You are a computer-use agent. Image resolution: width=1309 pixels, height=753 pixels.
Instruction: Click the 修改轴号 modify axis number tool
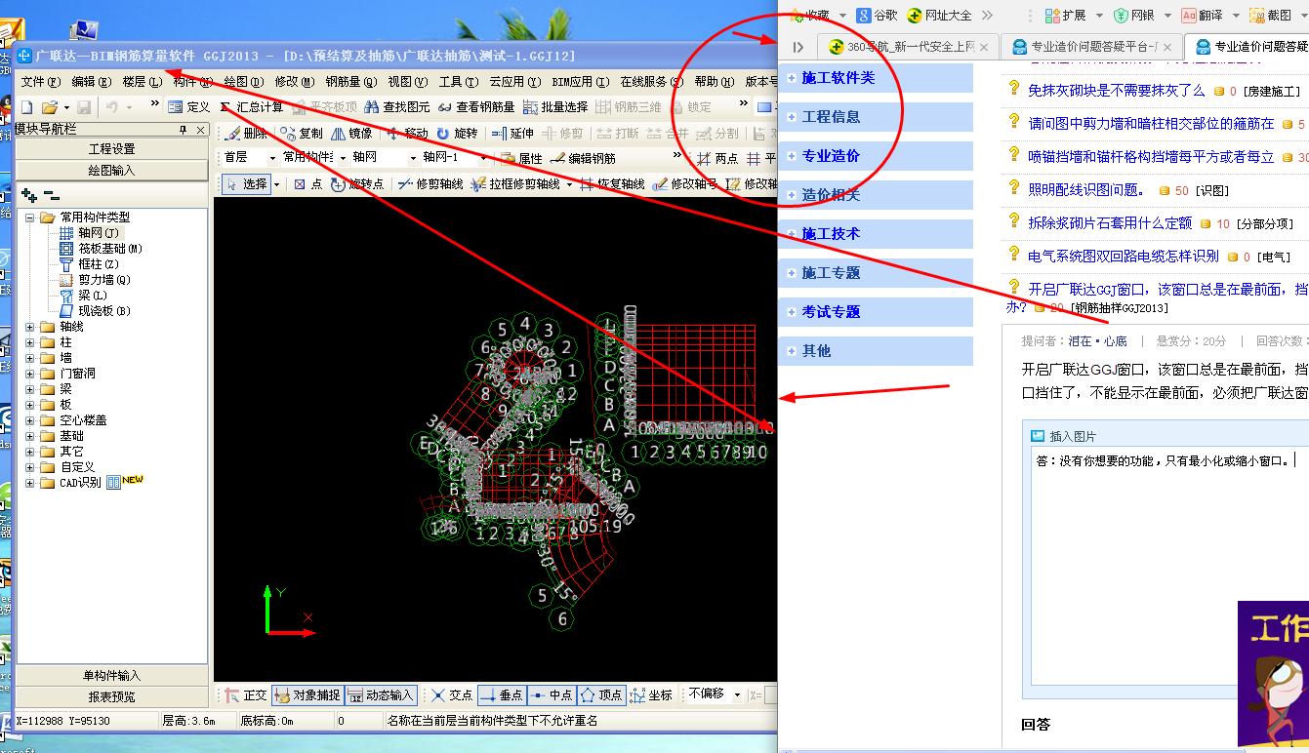point(685,183)
